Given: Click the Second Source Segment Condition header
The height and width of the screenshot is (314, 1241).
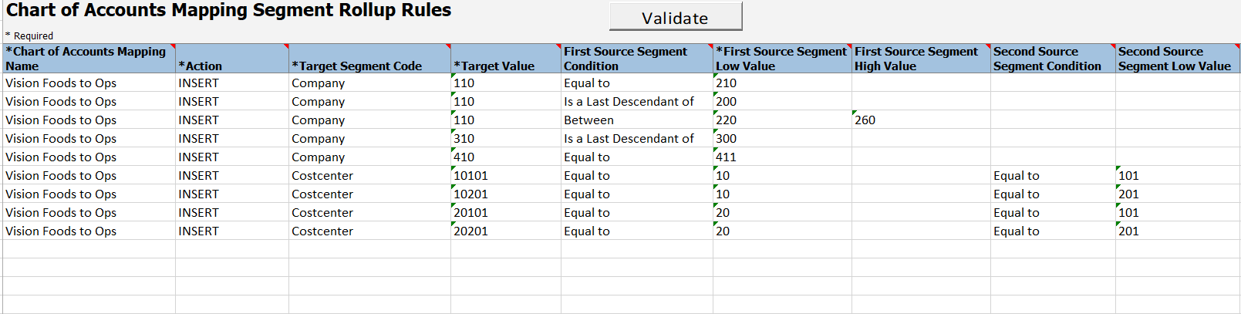Looking at the screenshot, I should (x=1052, y=59).
